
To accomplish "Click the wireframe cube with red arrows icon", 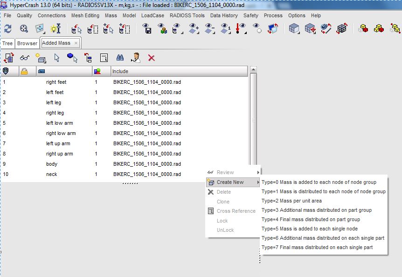I will [x=342, y=29].
